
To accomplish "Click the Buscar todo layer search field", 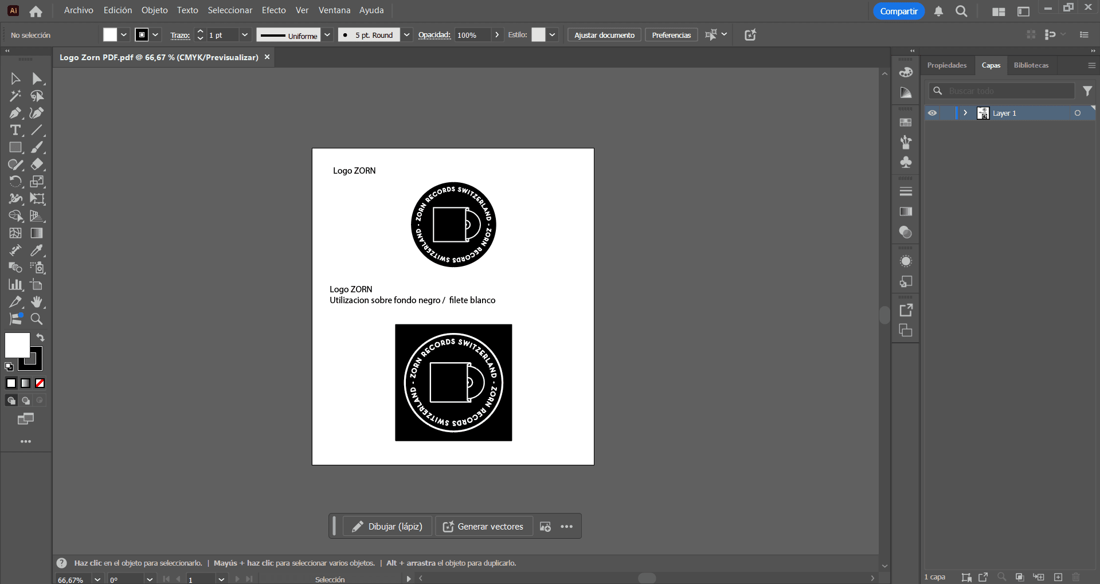I will point(1001,91).
